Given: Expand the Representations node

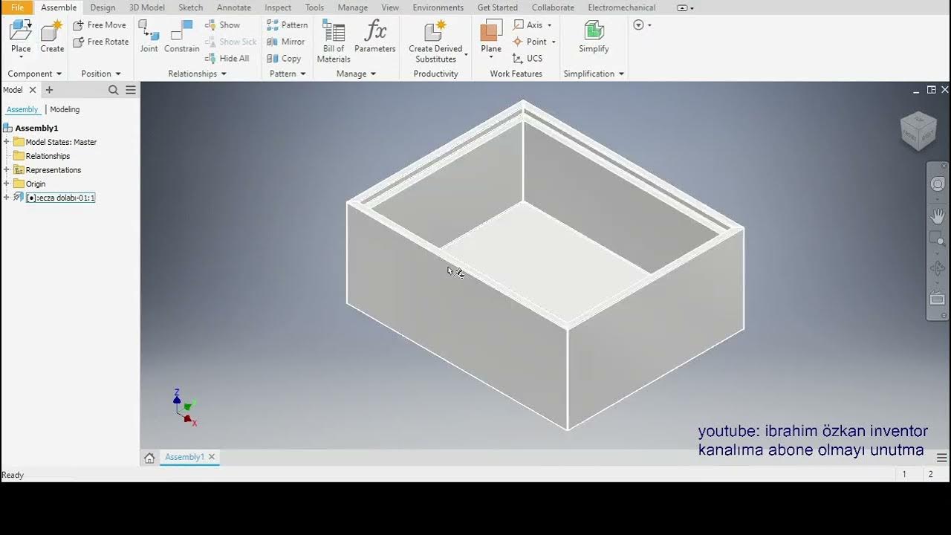Looking at the screenshot, I should pyautogui.click(x=7, y=170).
